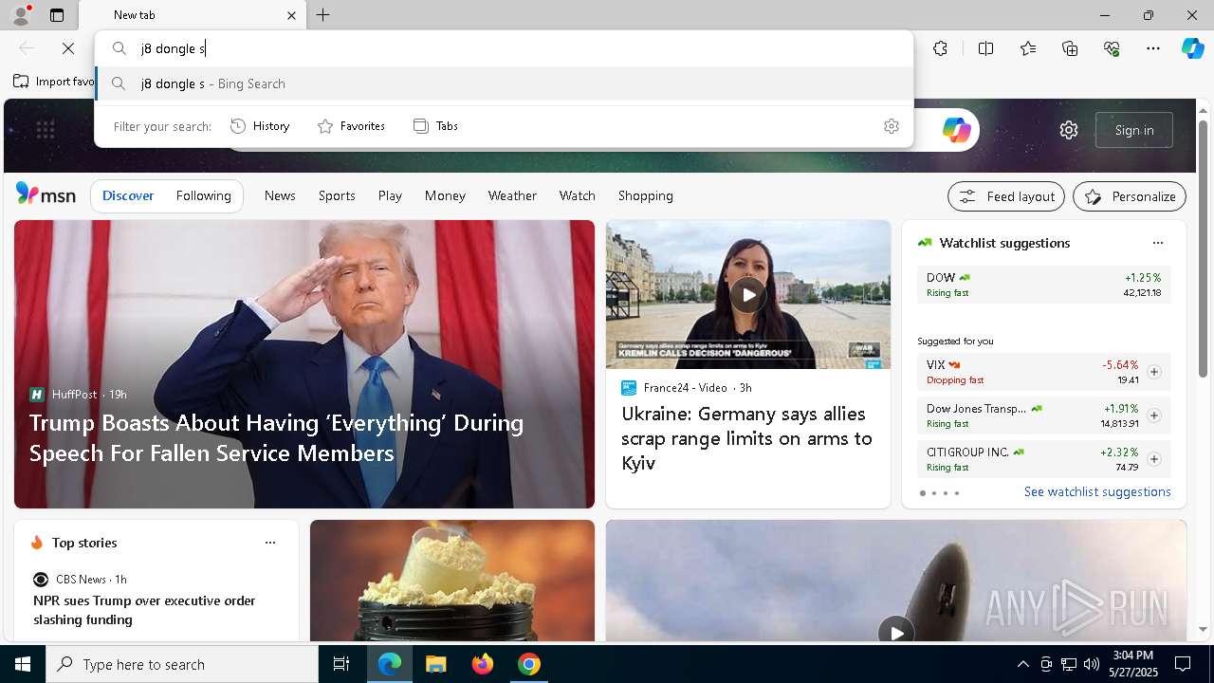Viewport: 1214px width, 683px height.
Task: Open the tab actions menu icon
Action: [57, 15]
